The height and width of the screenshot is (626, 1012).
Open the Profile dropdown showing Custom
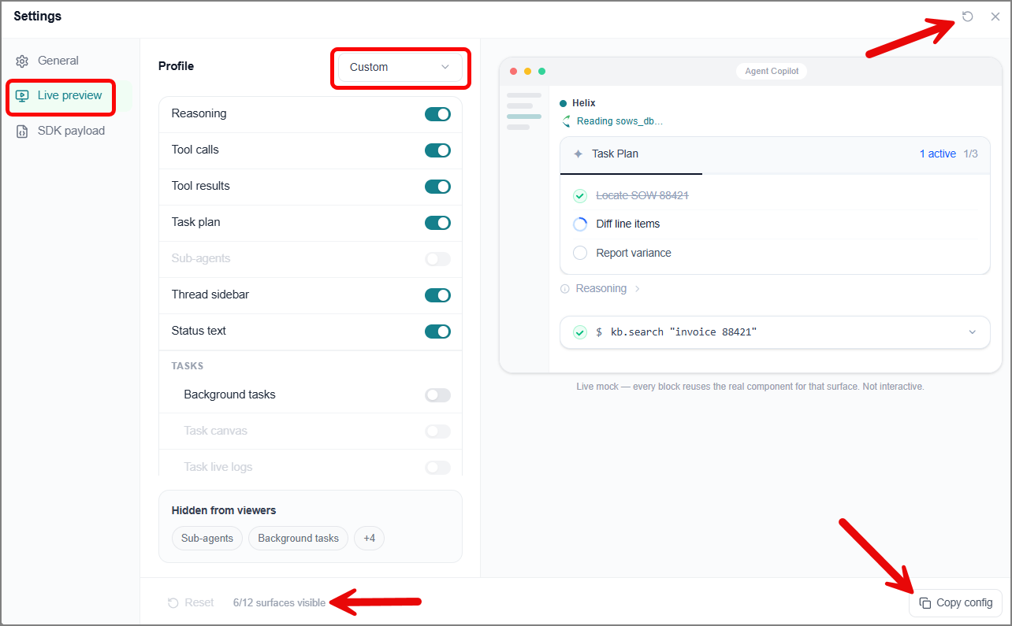(400, 67)
